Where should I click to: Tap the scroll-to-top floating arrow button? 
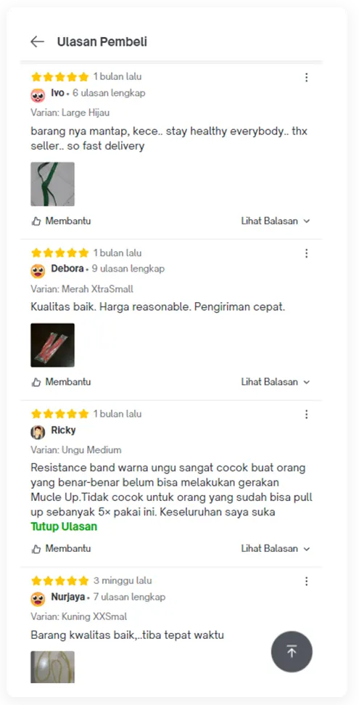[x=292, y=651]
